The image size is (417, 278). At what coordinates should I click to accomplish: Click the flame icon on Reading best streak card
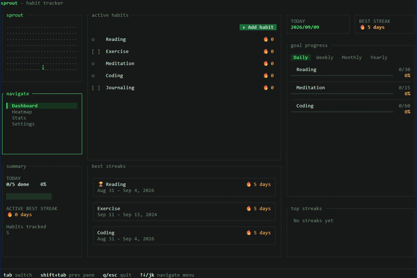tap(249, 184)
